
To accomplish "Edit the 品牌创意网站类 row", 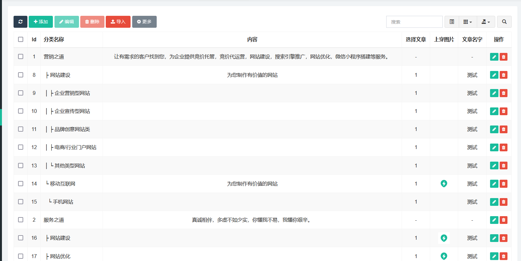I will [494, 129].
